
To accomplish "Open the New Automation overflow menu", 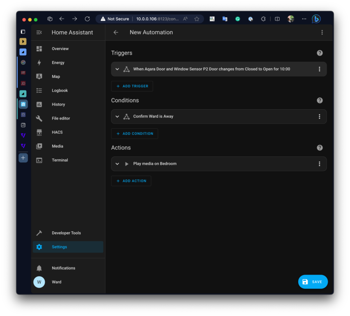I will [322, 32].
